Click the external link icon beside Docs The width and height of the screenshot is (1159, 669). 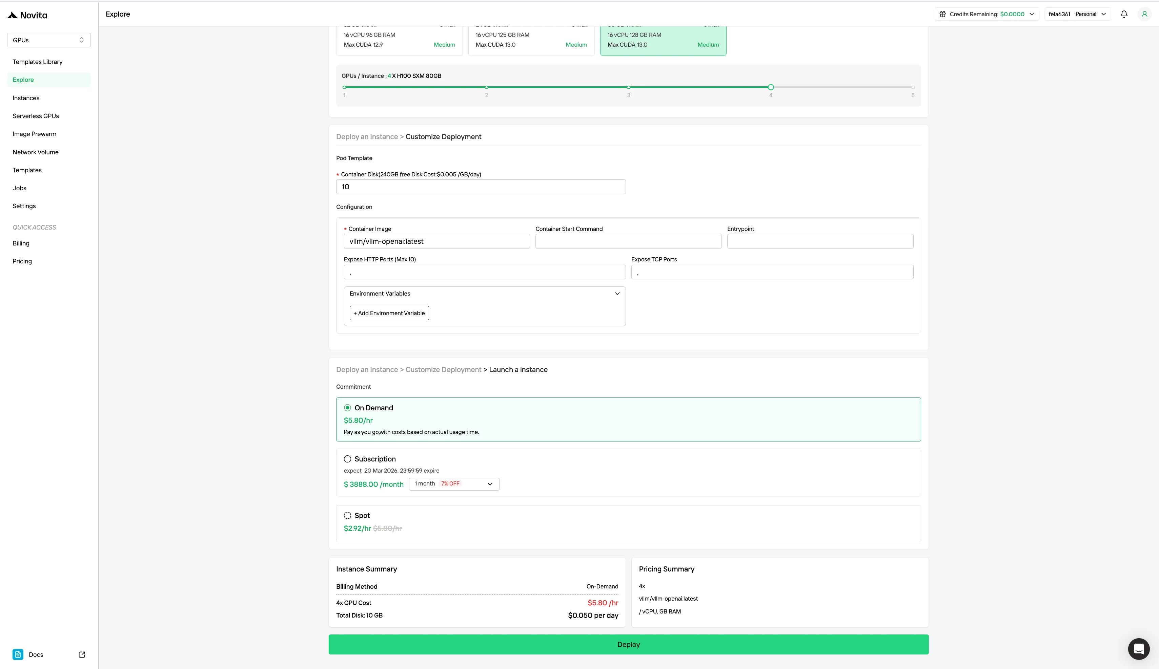pyautogui.click(x=82, y=655)
